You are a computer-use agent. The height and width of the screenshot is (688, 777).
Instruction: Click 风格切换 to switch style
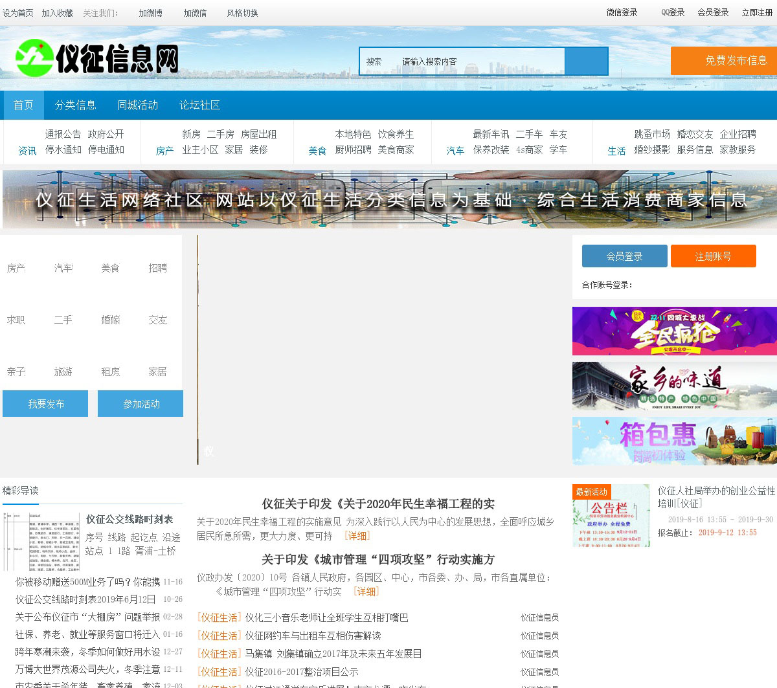tap(242, 13)
